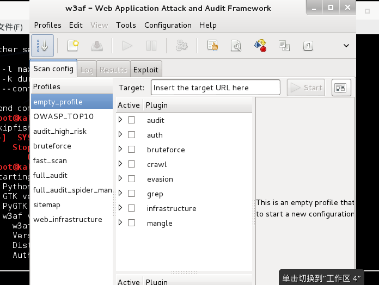Image resolution: width=379 pixels, height=285 pixels.
Task: Switch to the Exploit tab
Action: point(146,70)
